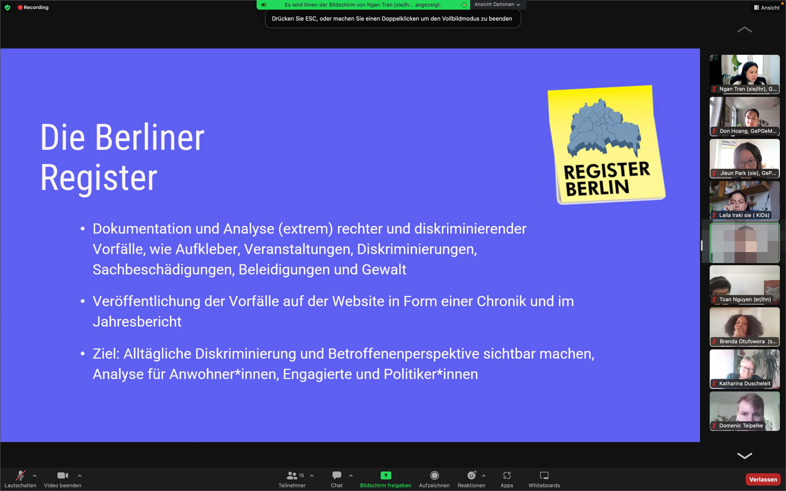Screen dimensions: 786x491
Task: Click the green screen sharing notification bar
Action: coord(363,5)
